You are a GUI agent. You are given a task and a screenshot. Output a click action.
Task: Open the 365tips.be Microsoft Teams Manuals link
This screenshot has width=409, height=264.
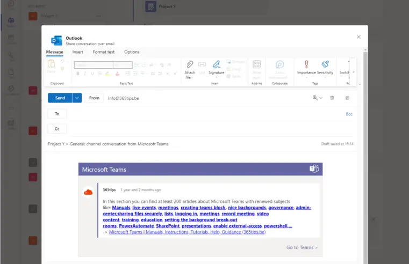187,232
